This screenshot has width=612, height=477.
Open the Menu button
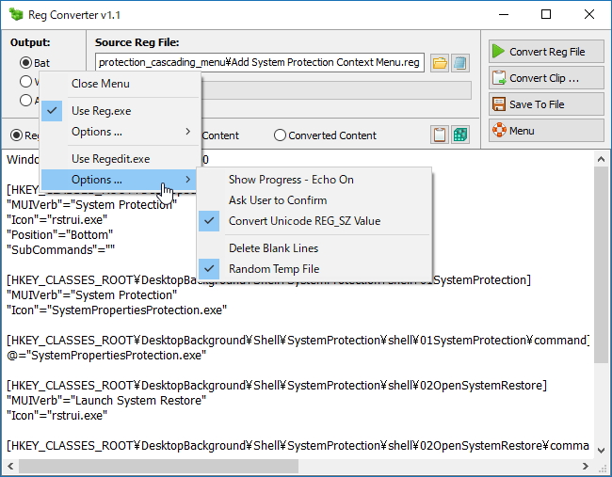coord(546,130)
